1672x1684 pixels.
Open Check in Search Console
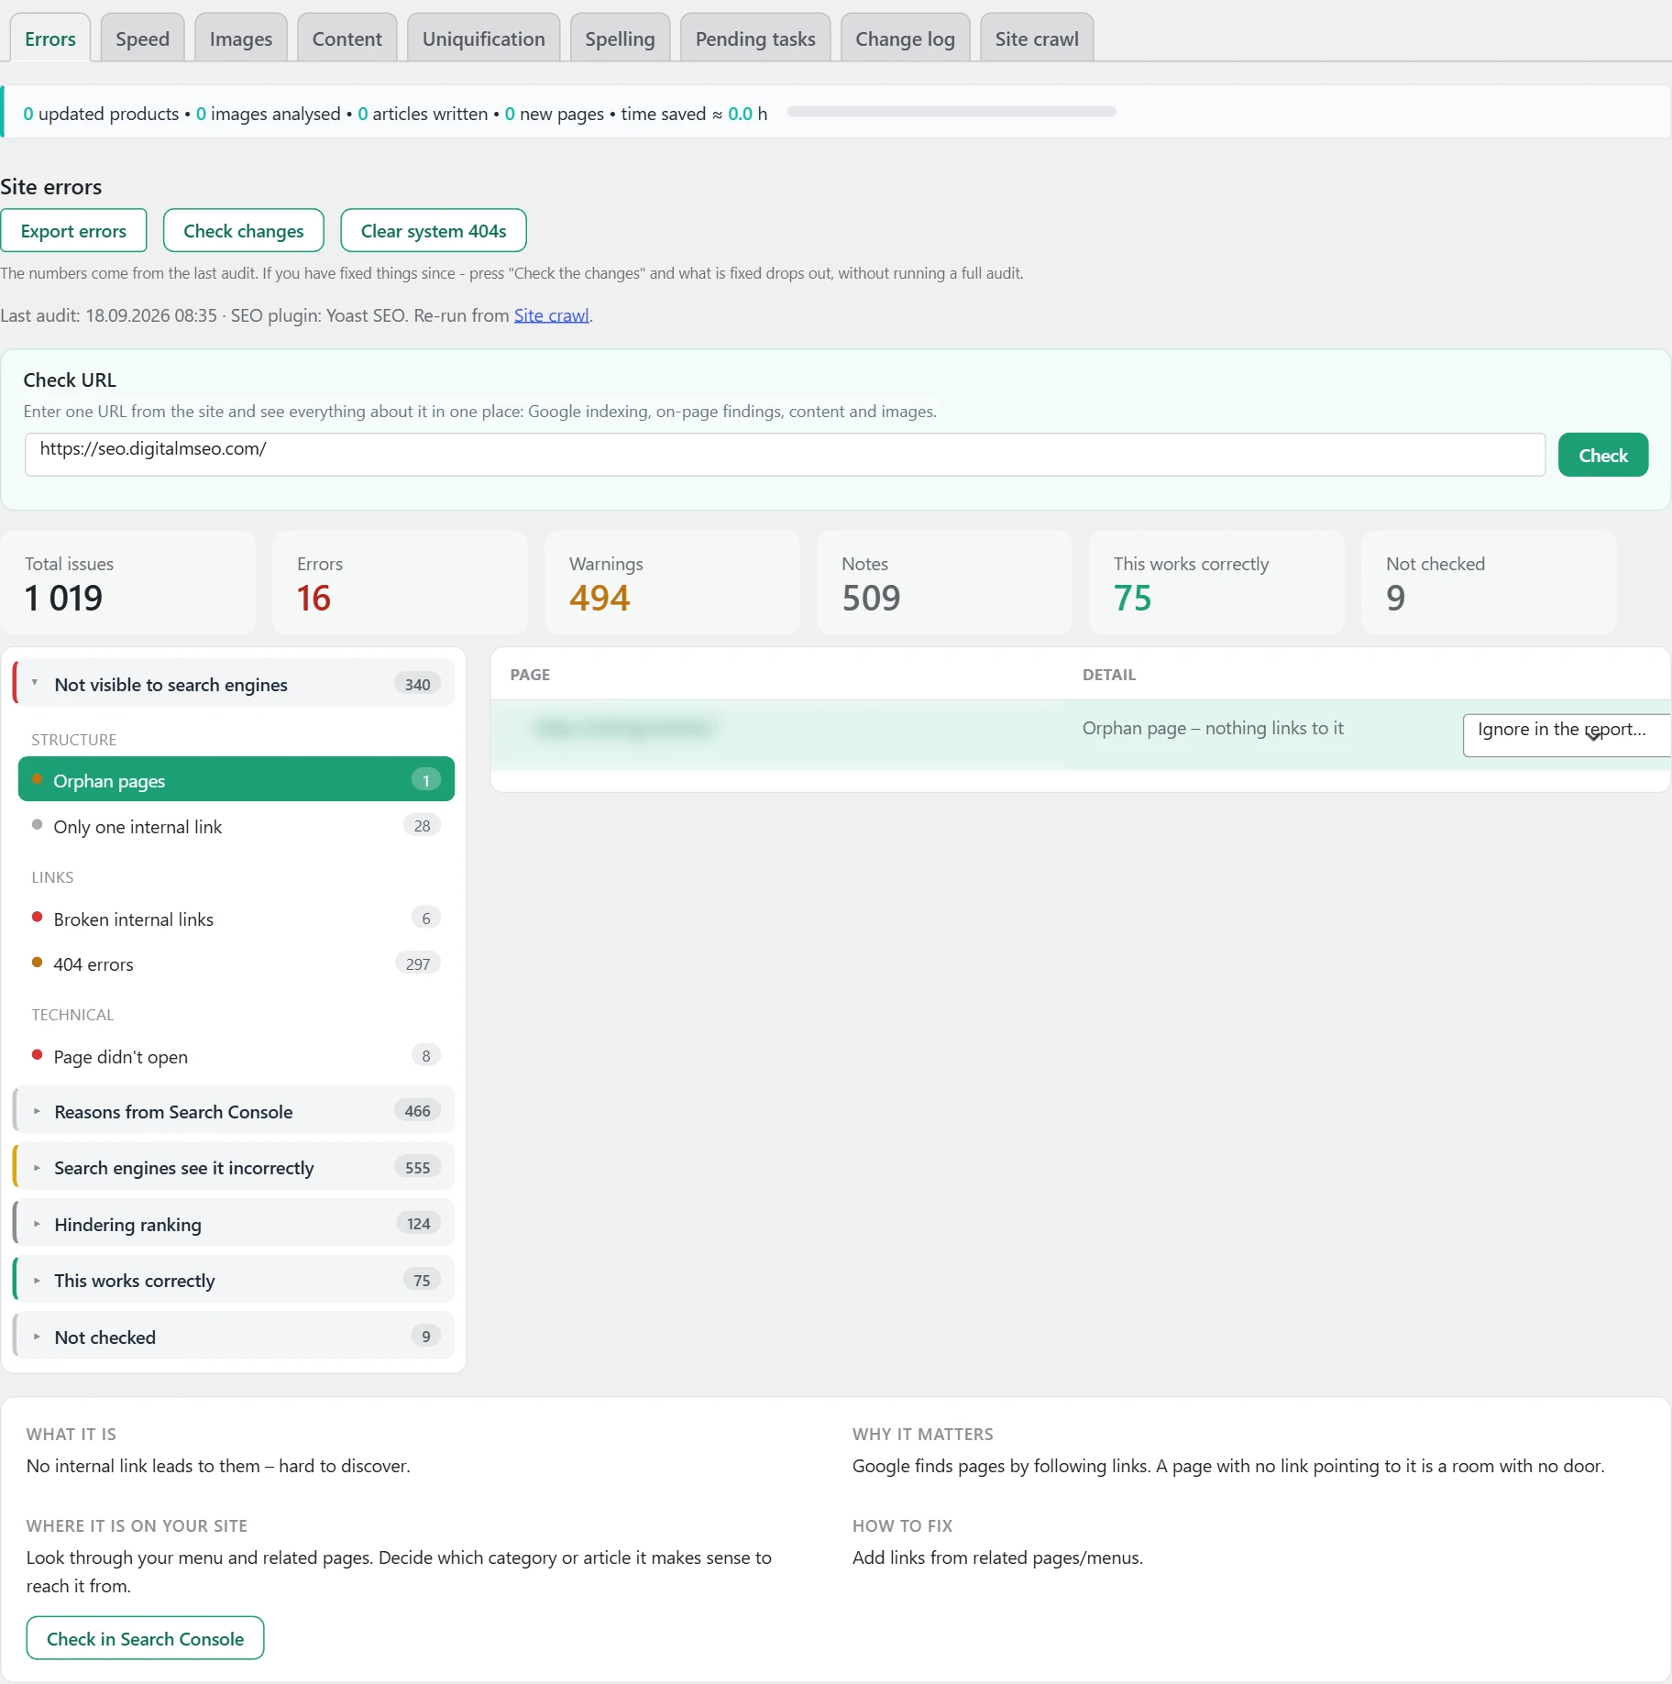145,1638
